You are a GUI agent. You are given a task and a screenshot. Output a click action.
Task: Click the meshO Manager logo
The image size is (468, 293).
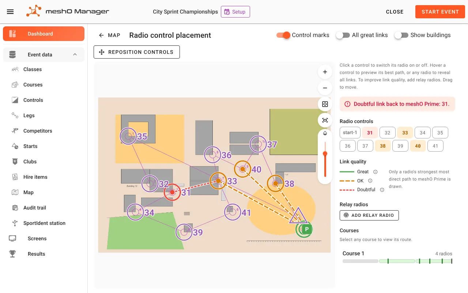68,11
